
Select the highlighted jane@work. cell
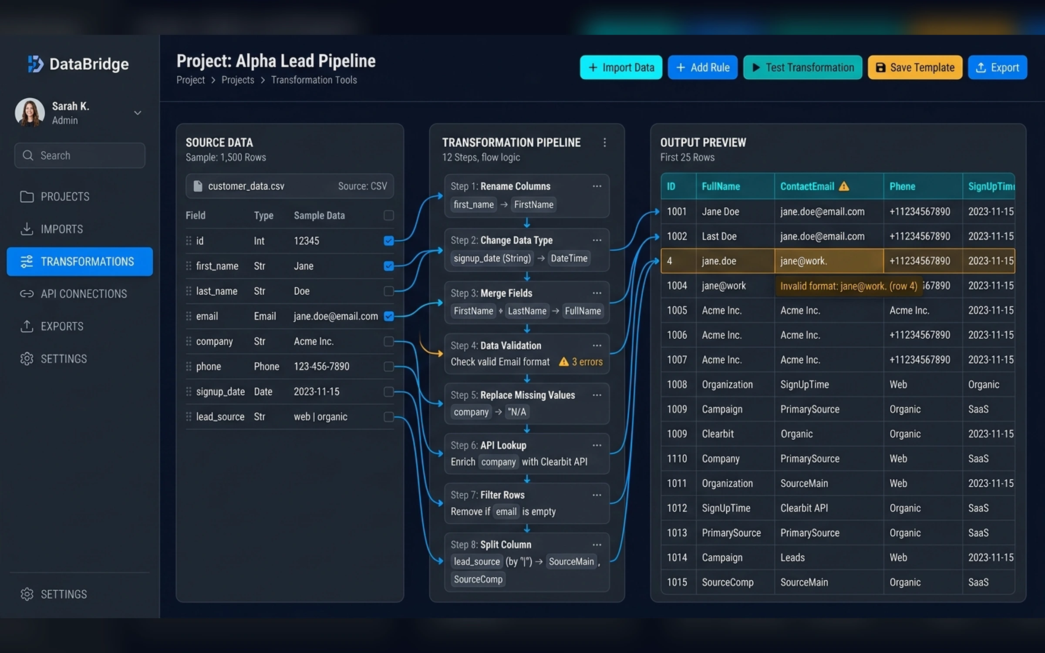829,261
